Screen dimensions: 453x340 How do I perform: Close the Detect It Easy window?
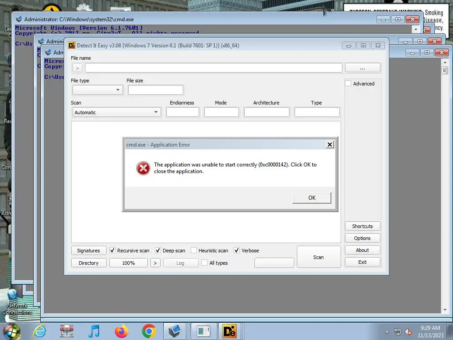coord(378,46)
